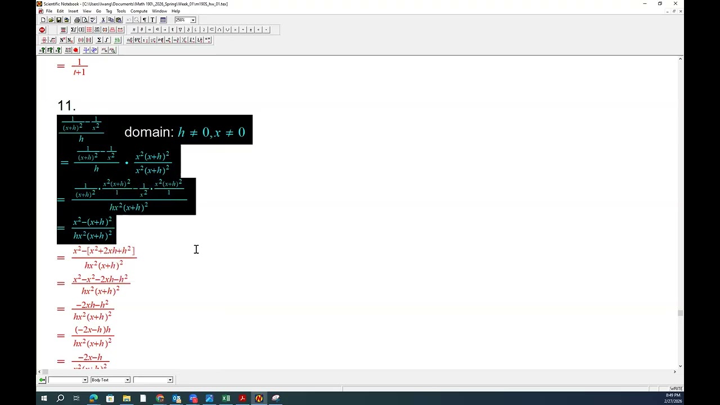
Task: Insert the nabla (∇) symbol
Action: [x=180, y=30]
